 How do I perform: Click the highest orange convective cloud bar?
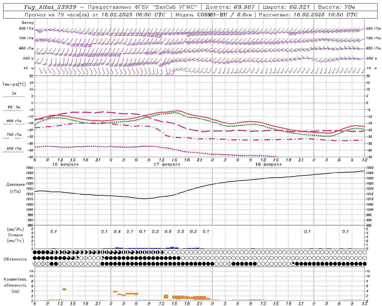(x=64, y=289)
